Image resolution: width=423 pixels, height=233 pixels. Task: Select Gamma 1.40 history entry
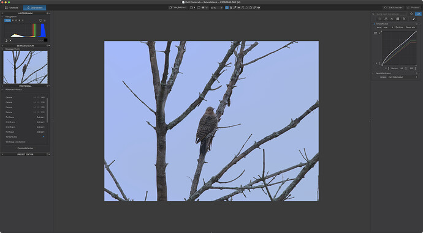pyautogui.click(x=25, y=97)
